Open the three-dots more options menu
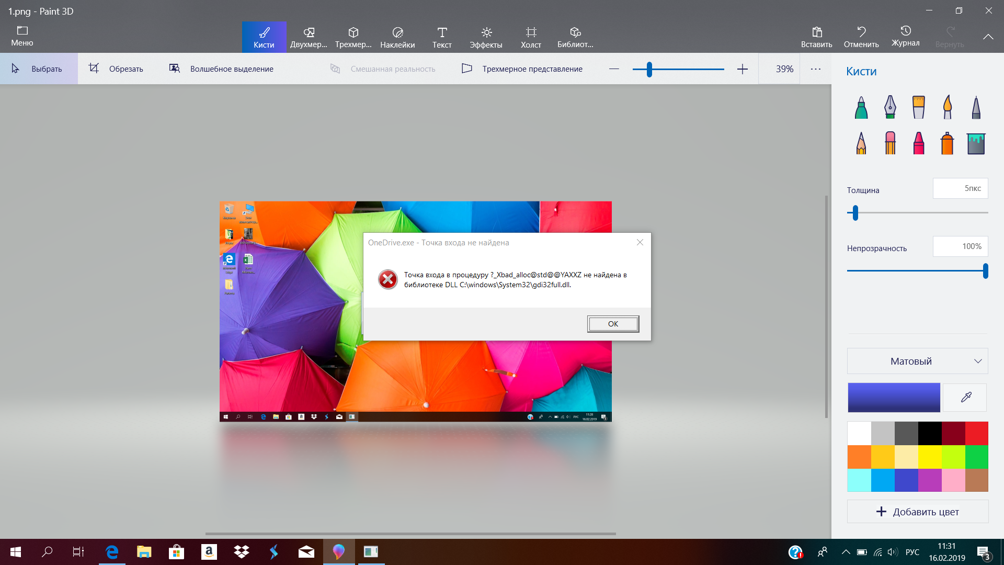Screen dimensions: 1004x565 [x=816, y=69]
